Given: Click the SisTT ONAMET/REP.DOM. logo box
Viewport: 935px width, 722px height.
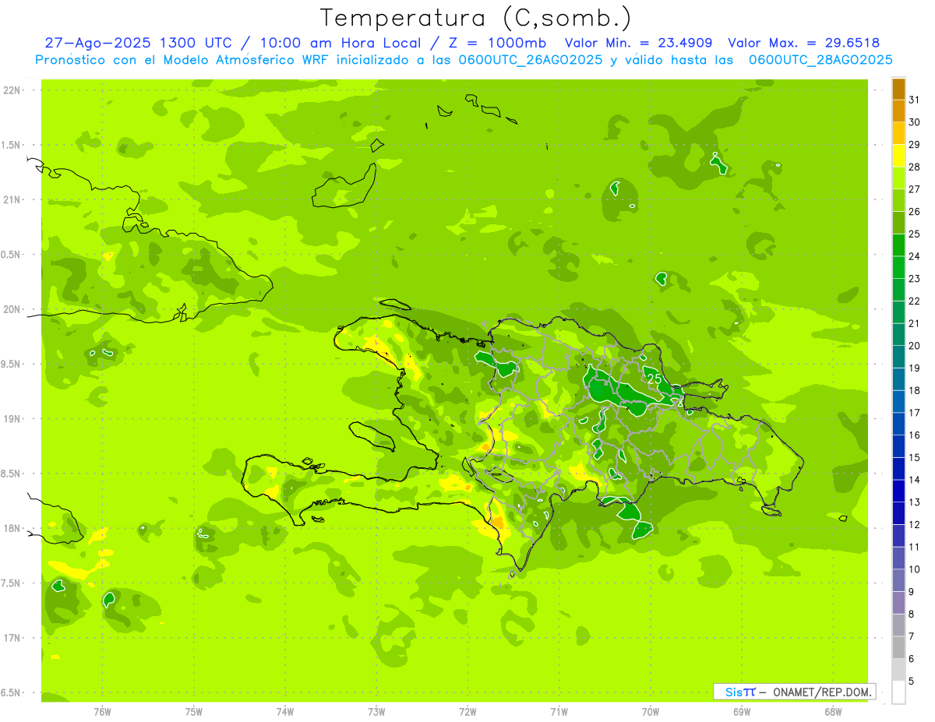Looking at the screenshot, I should pyautogui.click(x=794, y=692).
